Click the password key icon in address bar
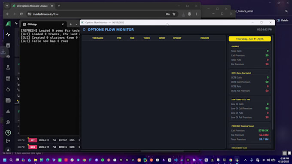Viewport: 292px width, 164px height. tap(167, 14)
